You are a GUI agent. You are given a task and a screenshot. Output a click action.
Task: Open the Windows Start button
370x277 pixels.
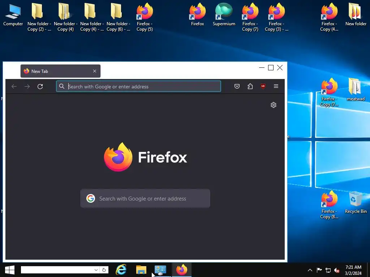tap(10, 270)
